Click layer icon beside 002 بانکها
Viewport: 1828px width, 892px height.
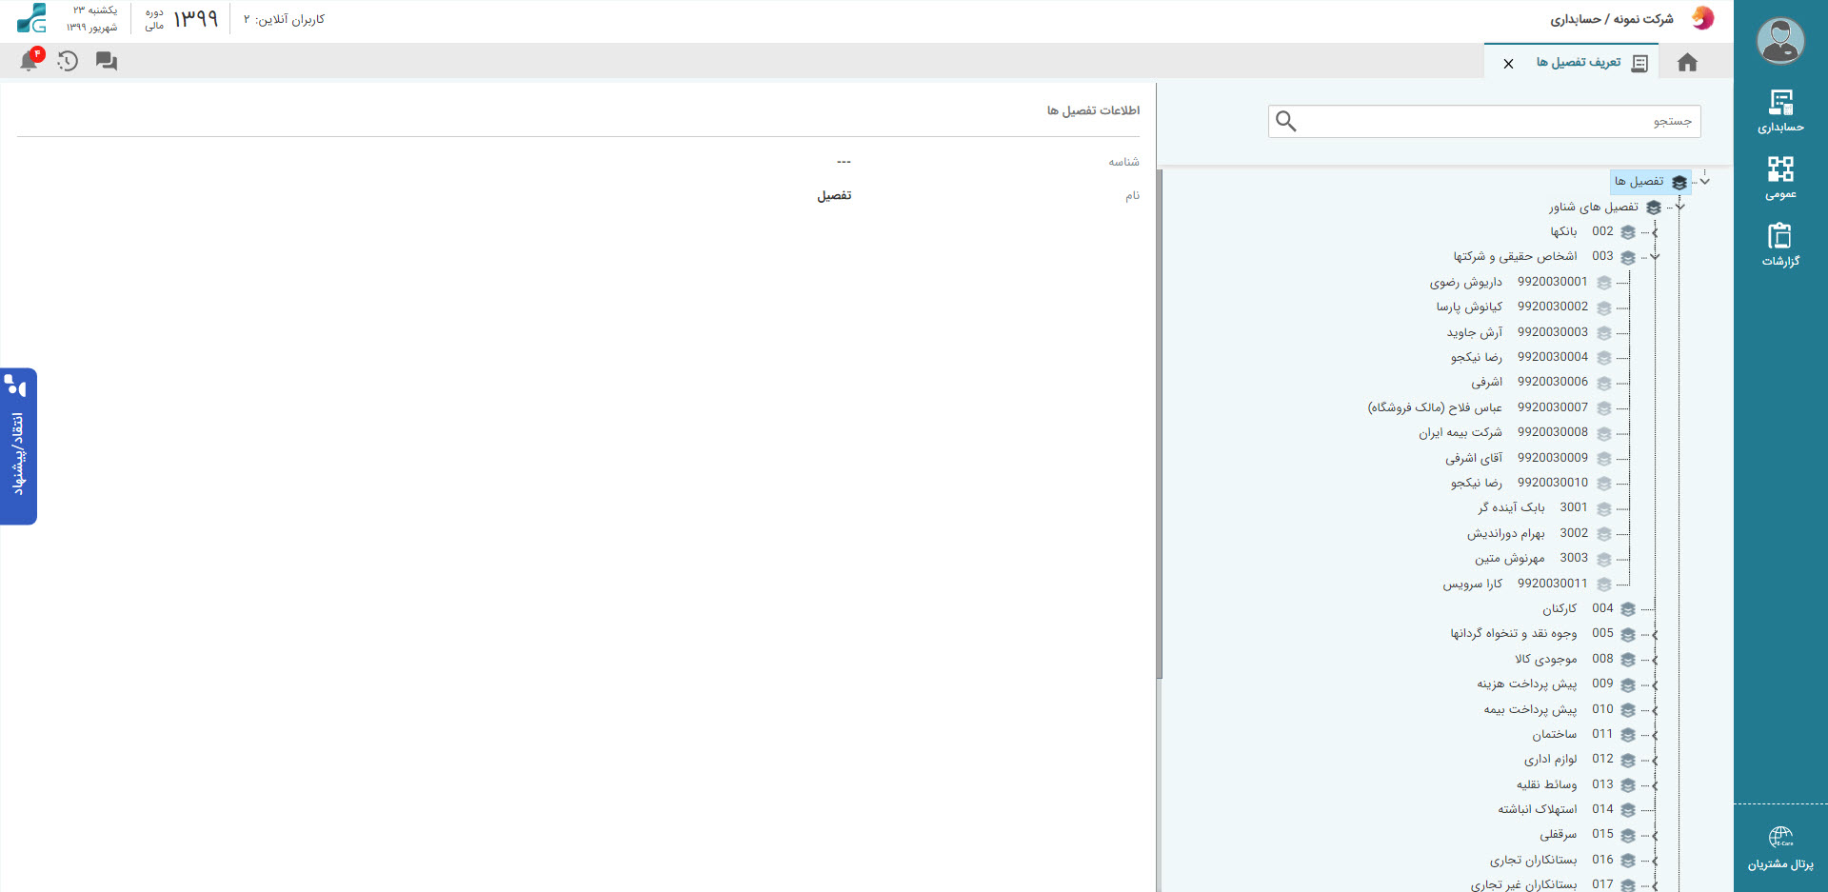(x=1628, y=232)
